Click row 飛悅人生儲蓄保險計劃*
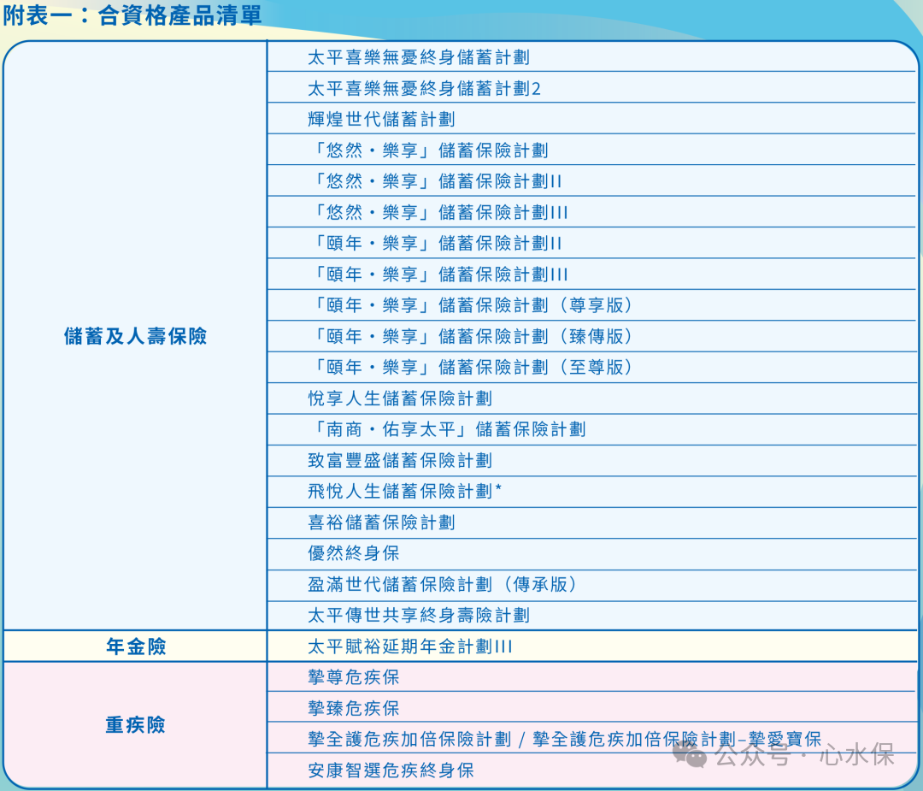Image resolution: width=923 pixels, height=791 pixels. (x=592, y=491)
